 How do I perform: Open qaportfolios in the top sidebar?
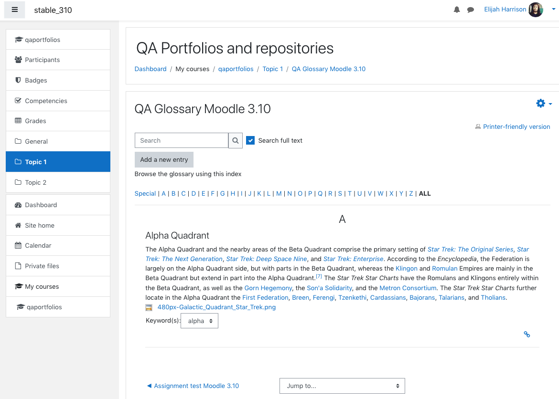[x=58, y=40]
